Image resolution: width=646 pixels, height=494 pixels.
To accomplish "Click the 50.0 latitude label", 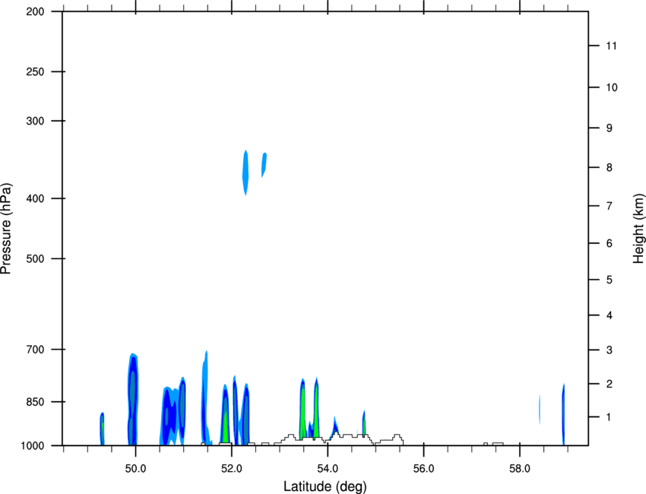I will [x=135, y=469].
